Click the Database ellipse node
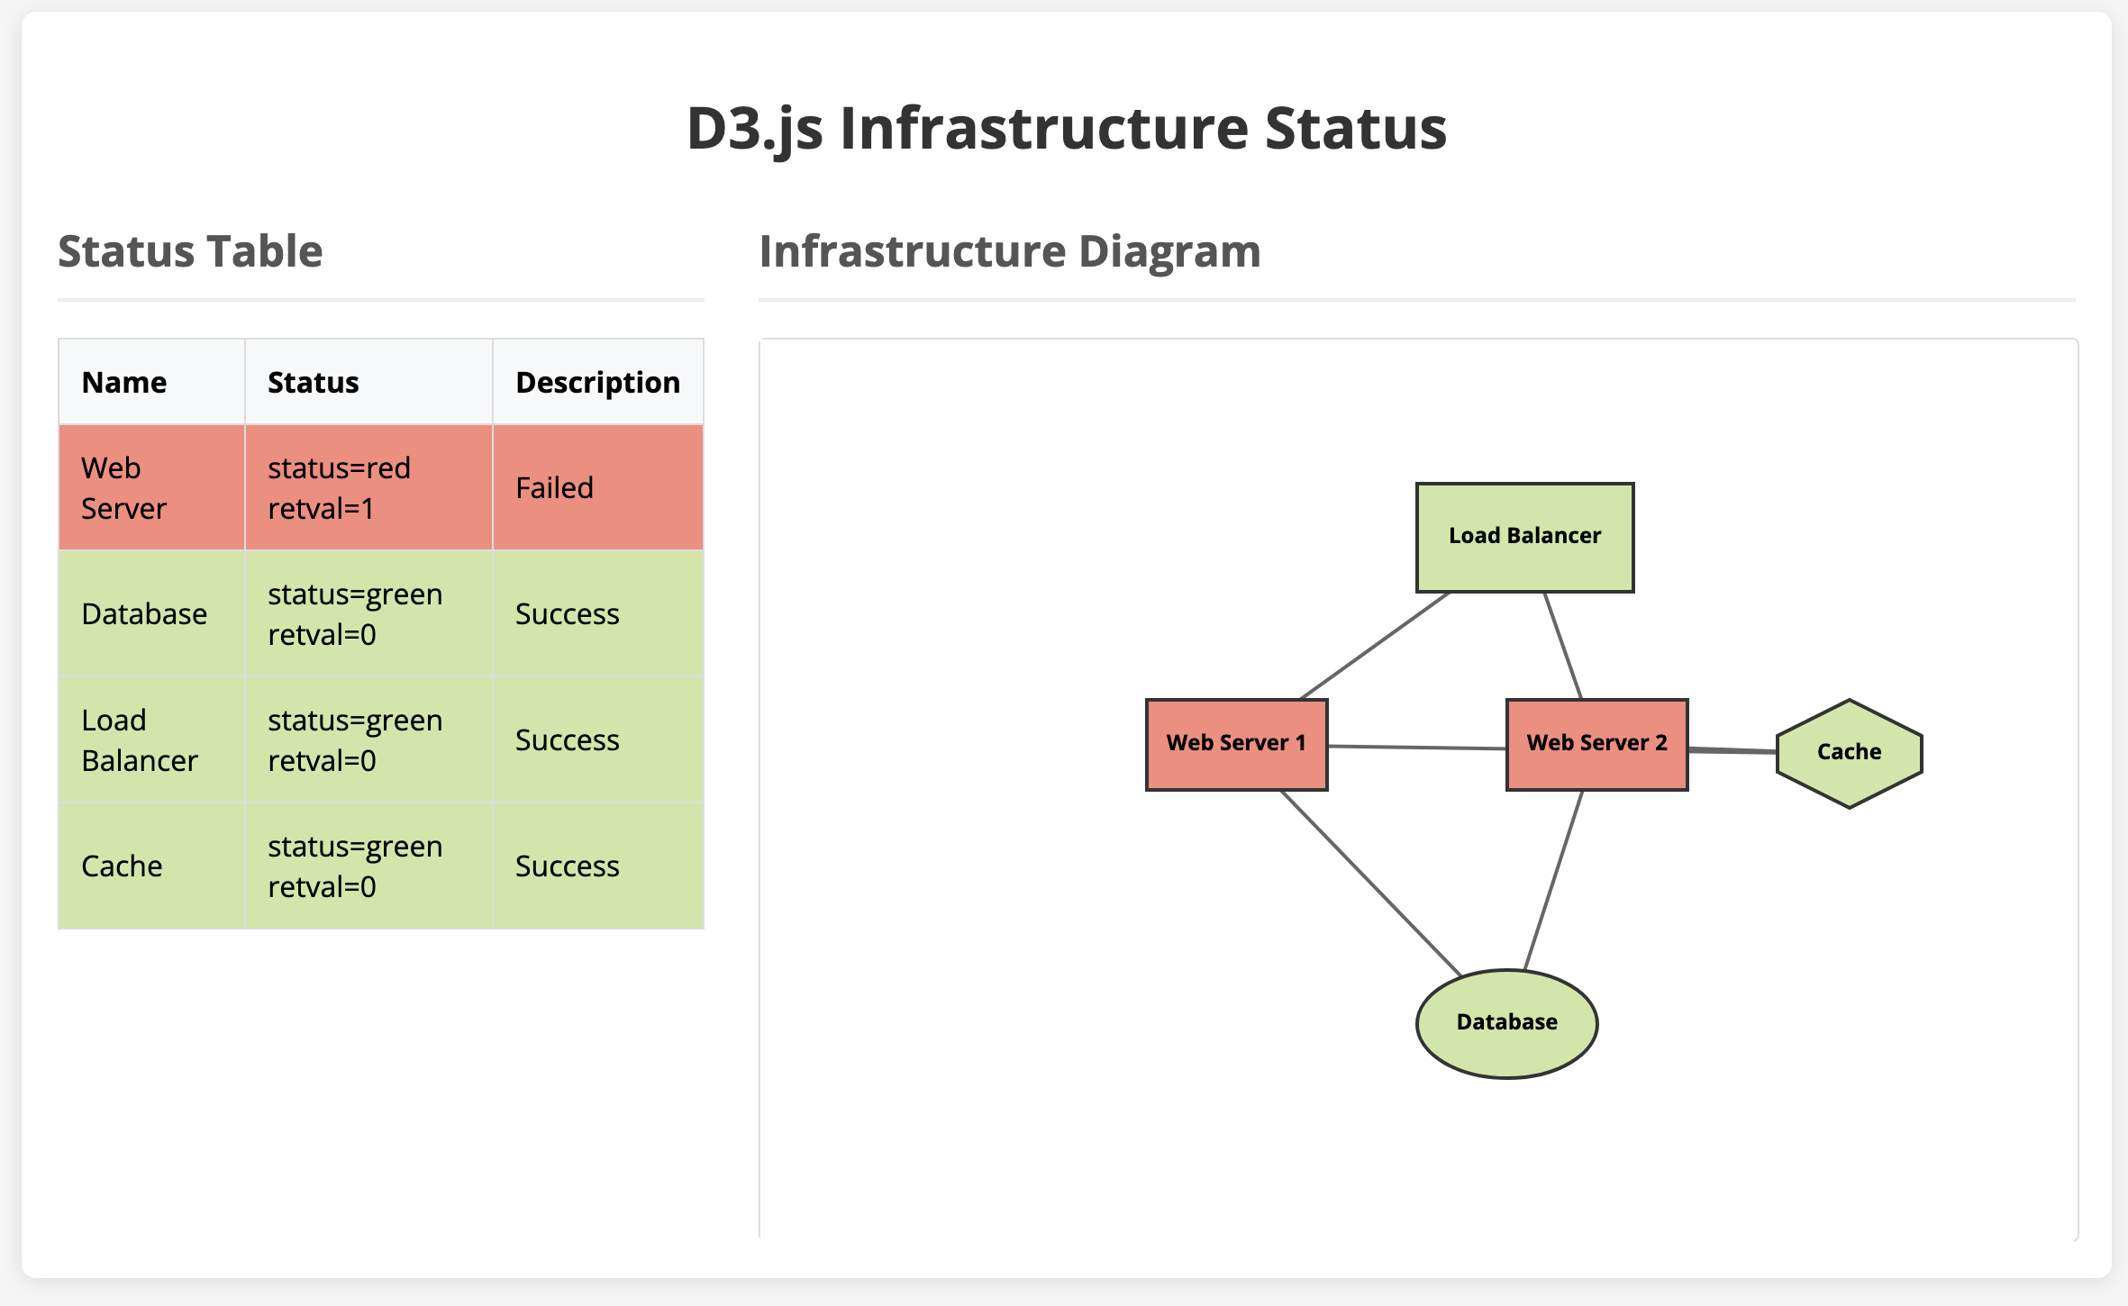 [1506, 1024]
